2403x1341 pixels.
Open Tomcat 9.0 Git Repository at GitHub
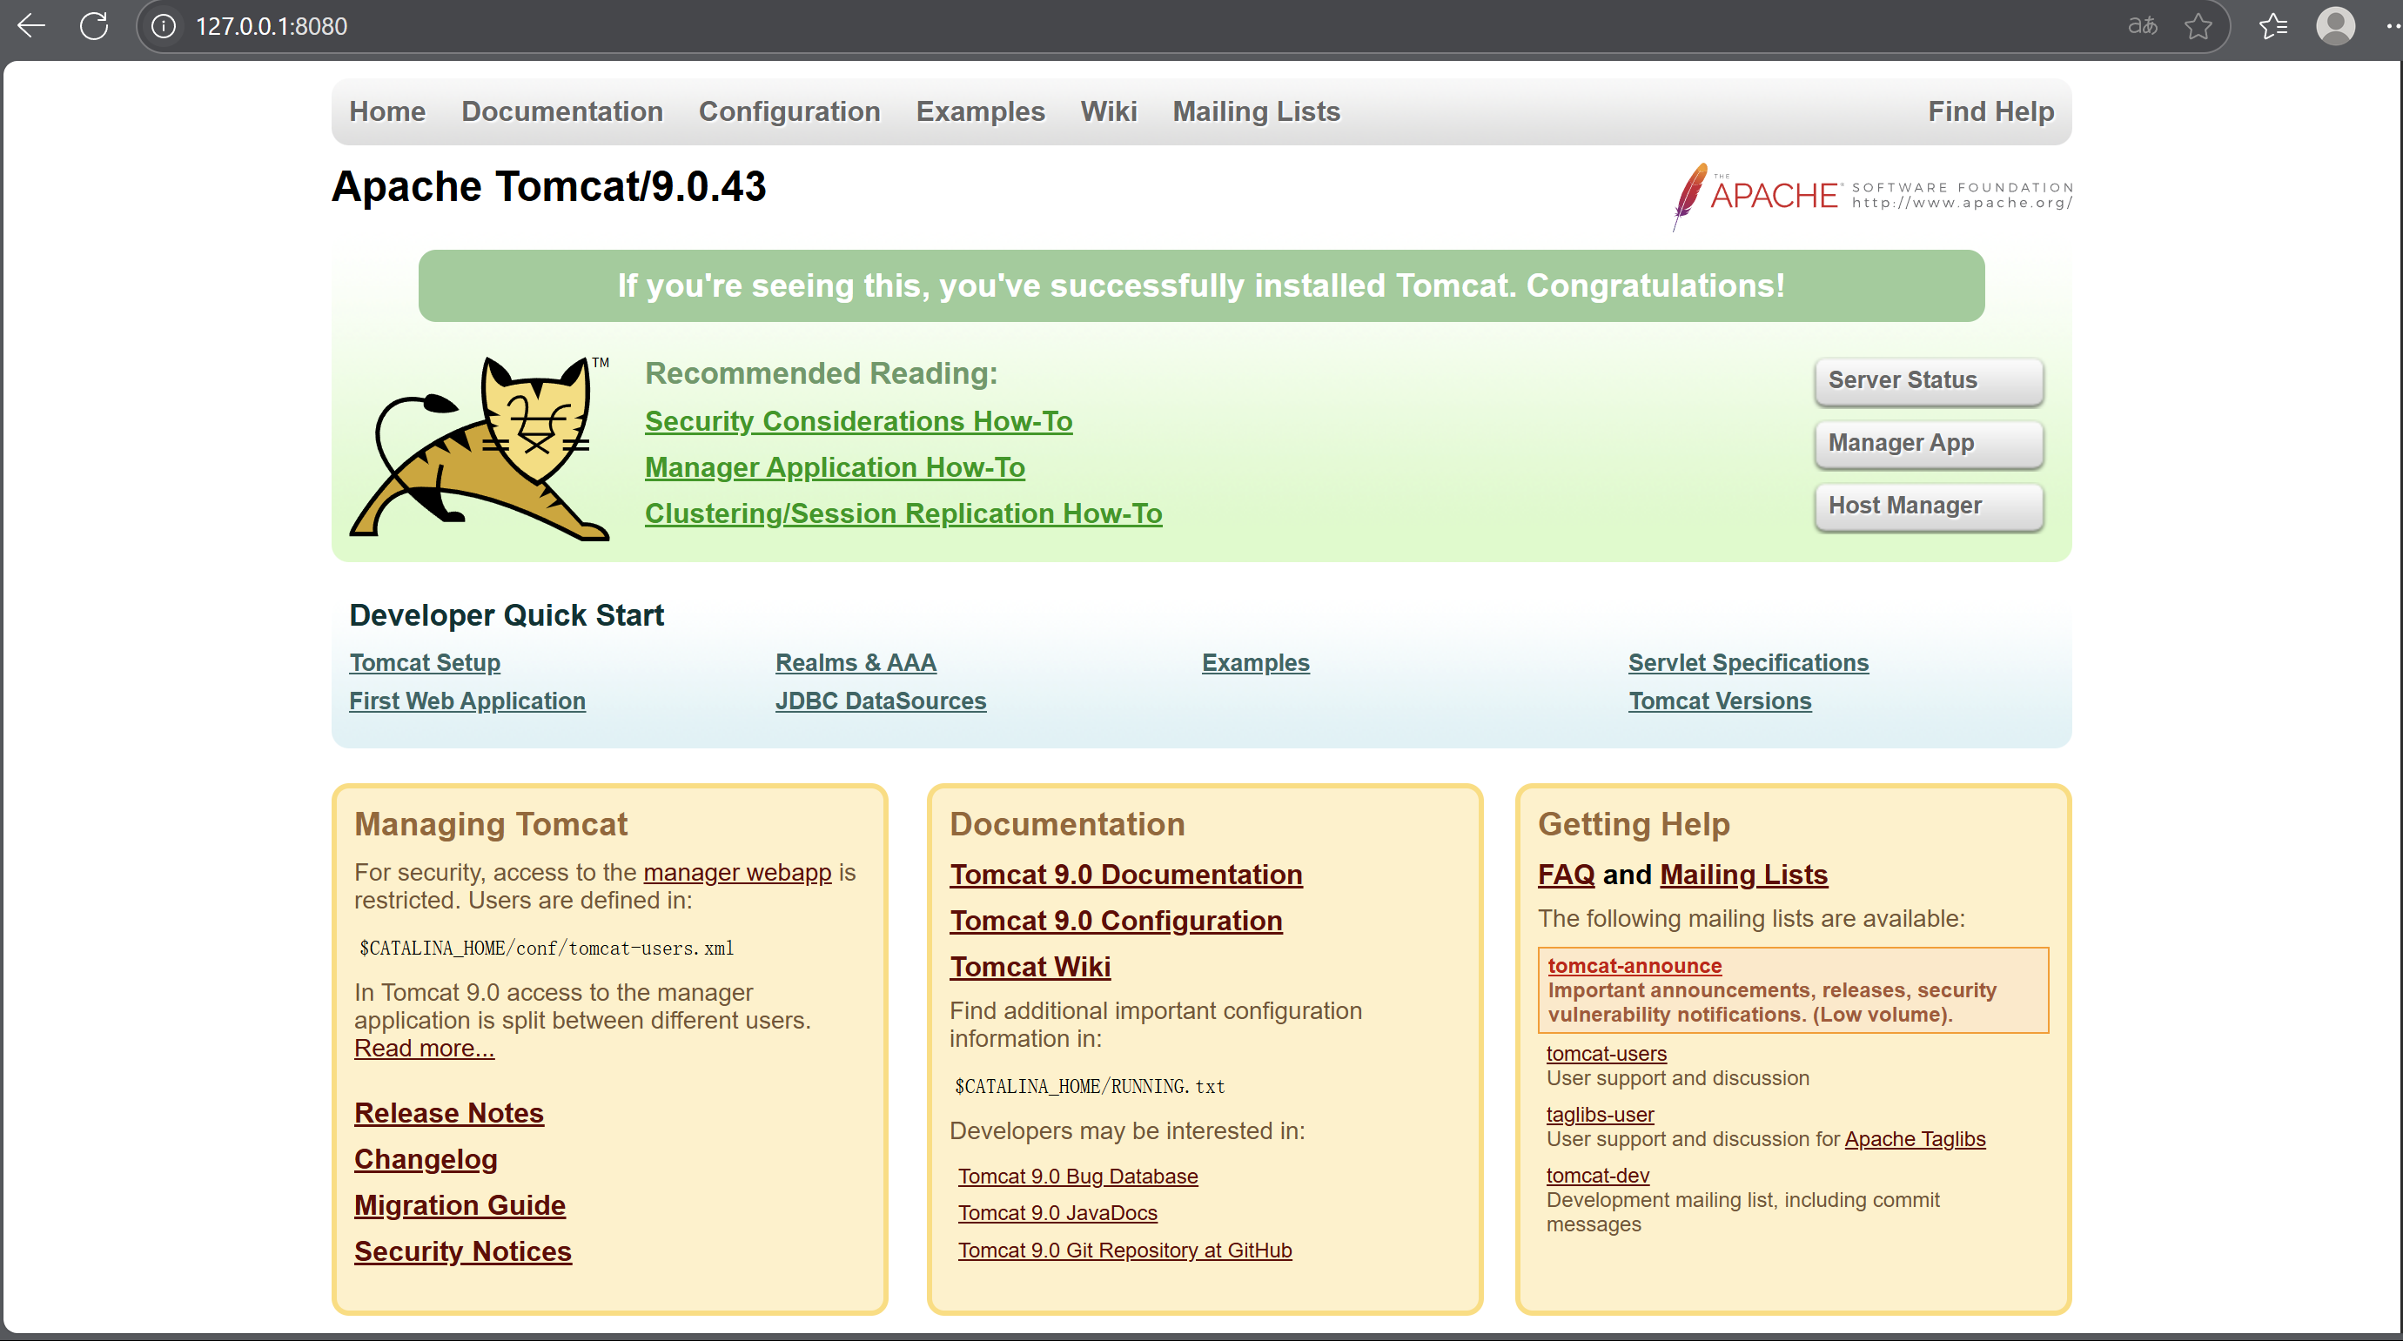tap(1124, 1250)
